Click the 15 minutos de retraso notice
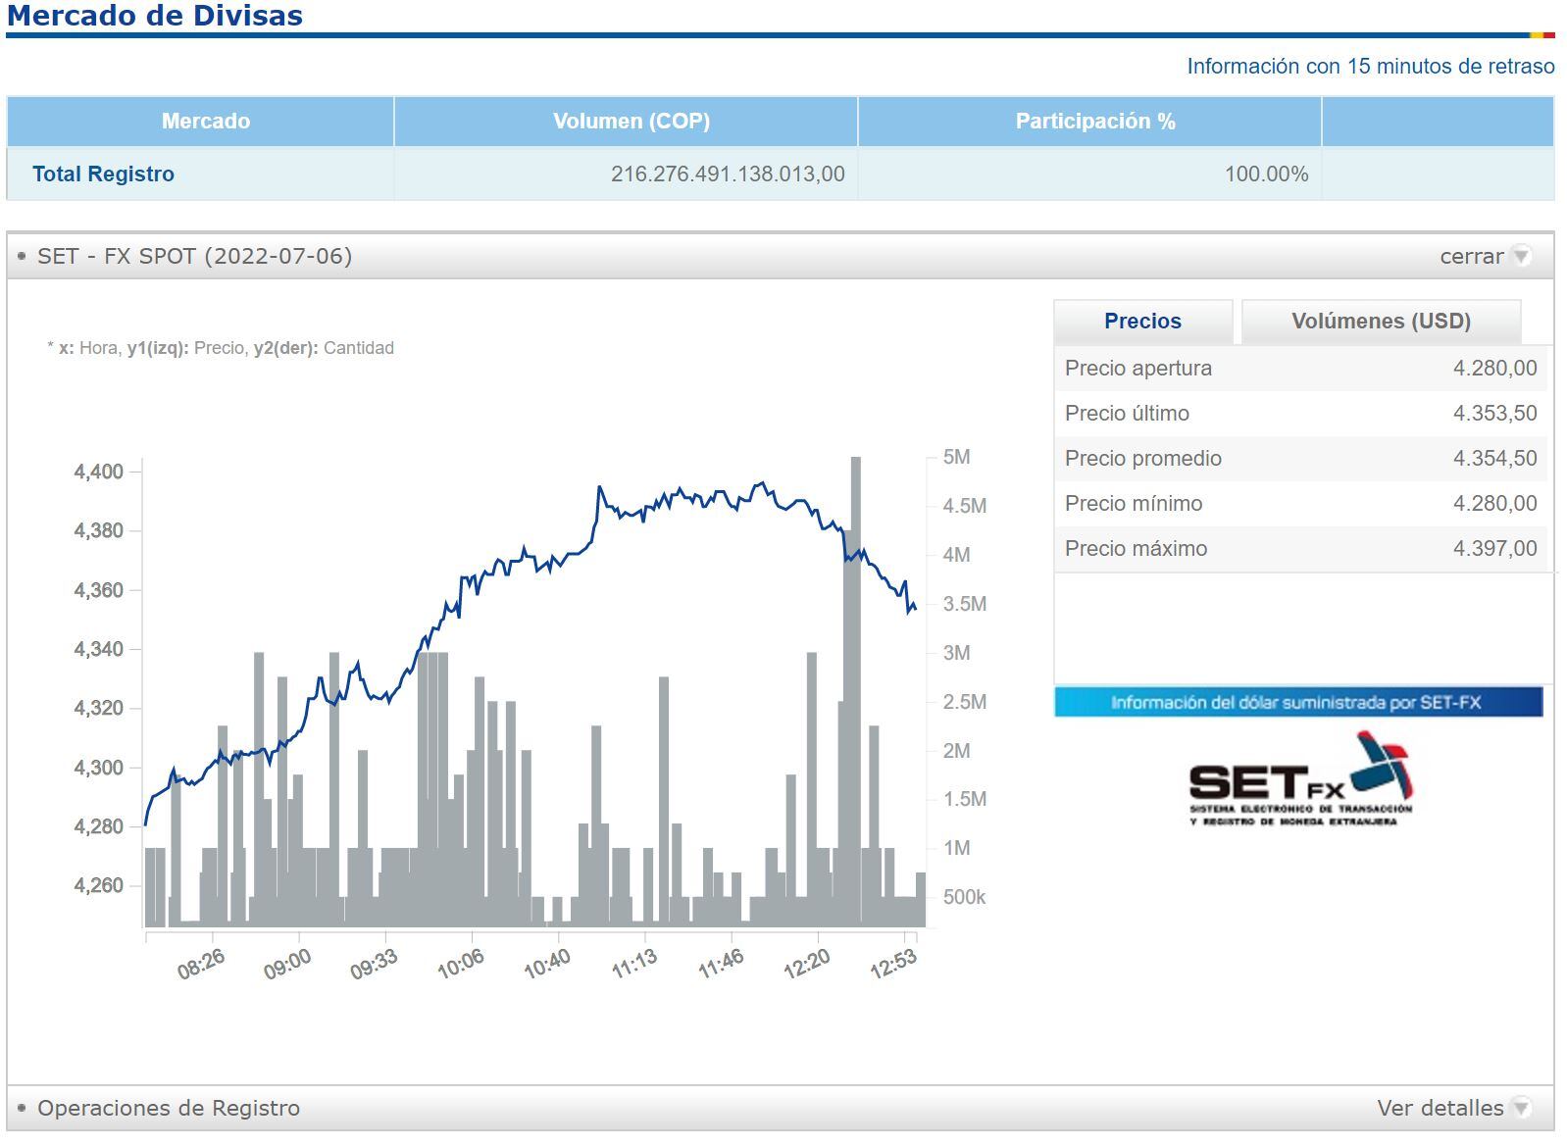Image resolution: width=1567 pixels, height=1146 pixels. 1370,67
